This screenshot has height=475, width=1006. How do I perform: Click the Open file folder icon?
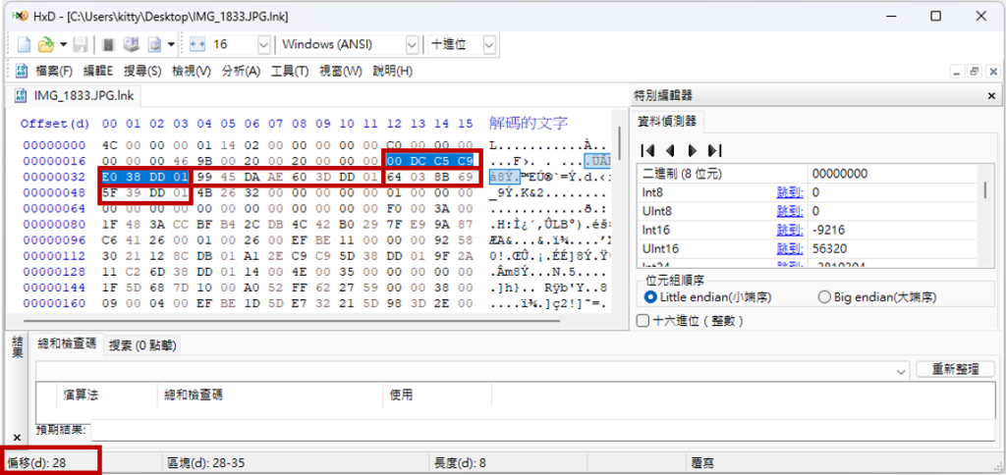coord(45,45)
